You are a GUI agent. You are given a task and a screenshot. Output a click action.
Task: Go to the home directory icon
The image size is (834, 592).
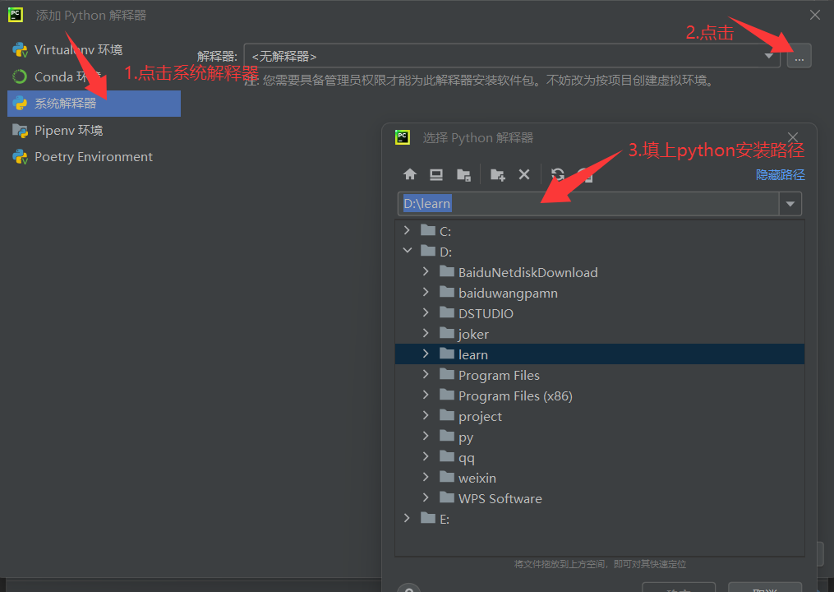(409, 174)
